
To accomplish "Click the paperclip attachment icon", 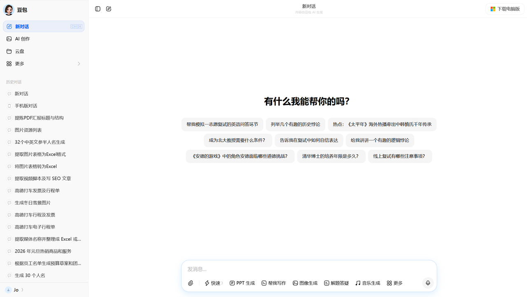I will (190, 283).
